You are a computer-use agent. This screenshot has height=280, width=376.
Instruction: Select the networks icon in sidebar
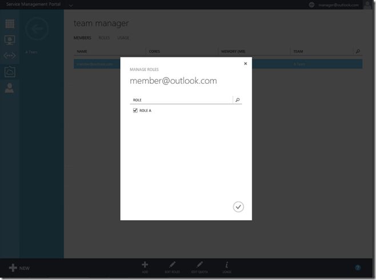(x=10, y=56)
